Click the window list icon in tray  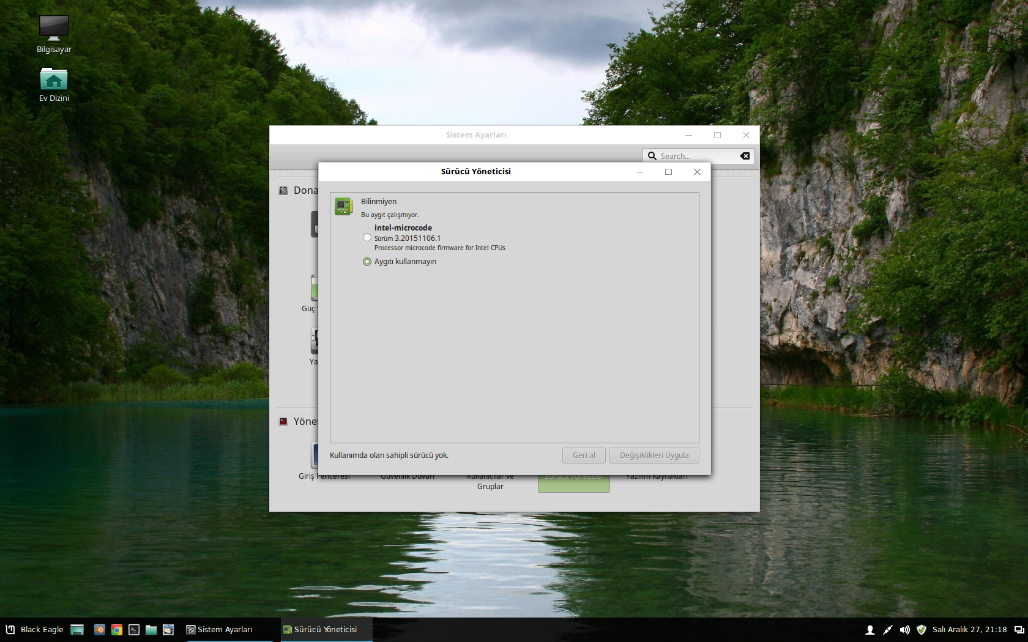tap(1019, 630)
